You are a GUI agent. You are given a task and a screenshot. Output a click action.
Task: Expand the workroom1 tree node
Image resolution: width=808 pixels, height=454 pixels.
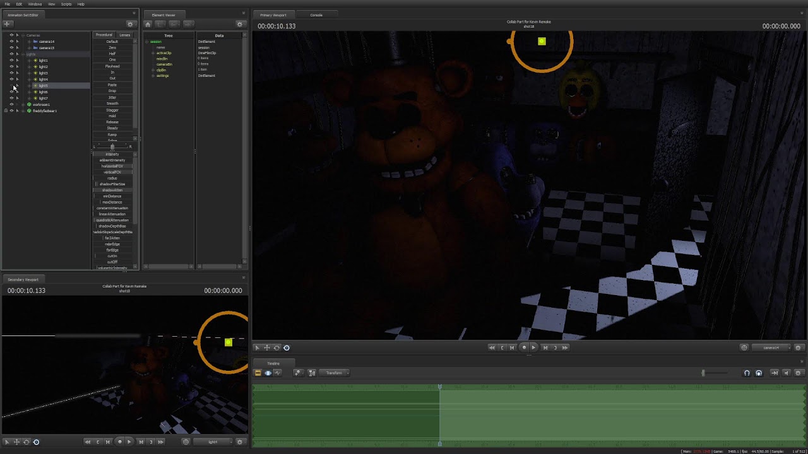point(23,105)
